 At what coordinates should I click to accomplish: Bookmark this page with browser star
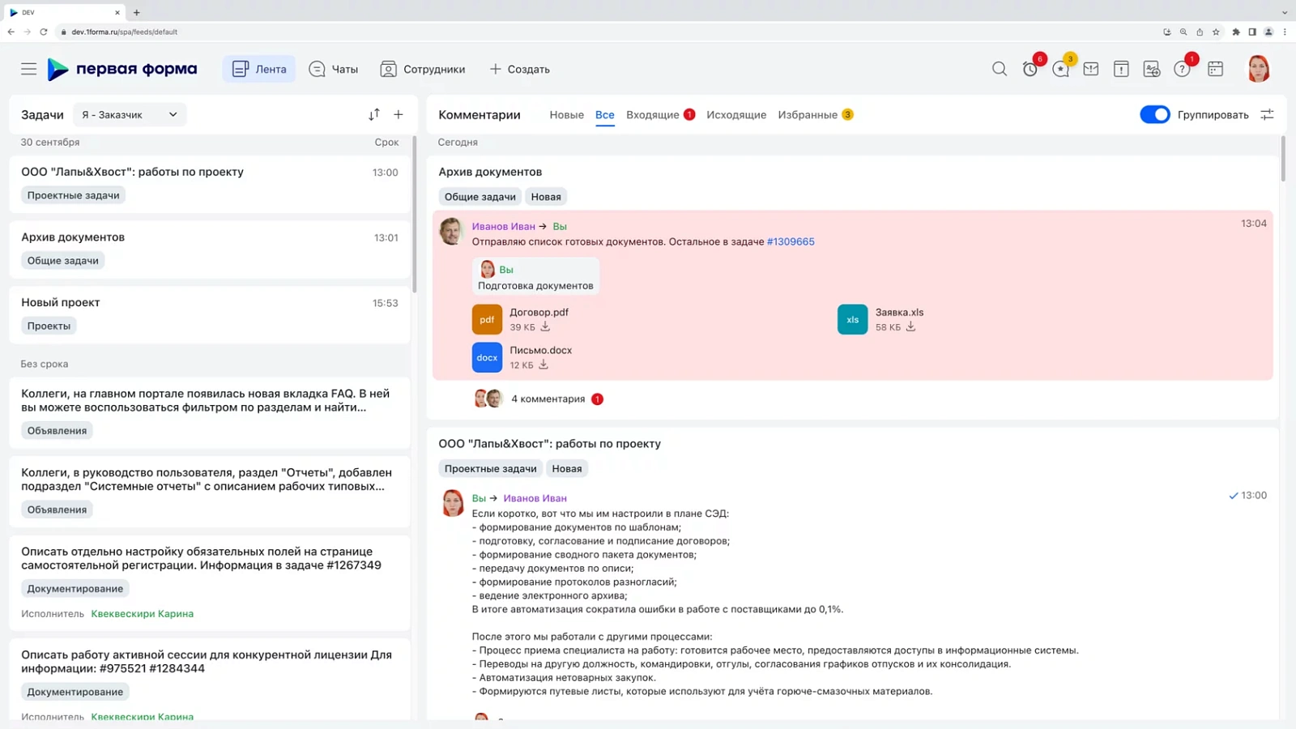(1216, 32)
